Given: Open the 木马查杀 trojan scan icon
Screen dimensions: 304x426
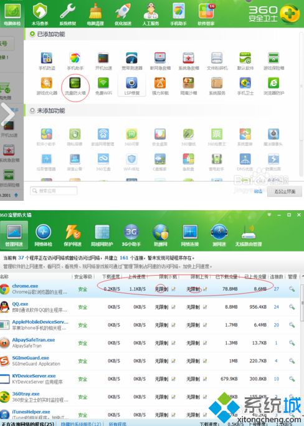Looking at the screenshot, I should coord(40,14).
